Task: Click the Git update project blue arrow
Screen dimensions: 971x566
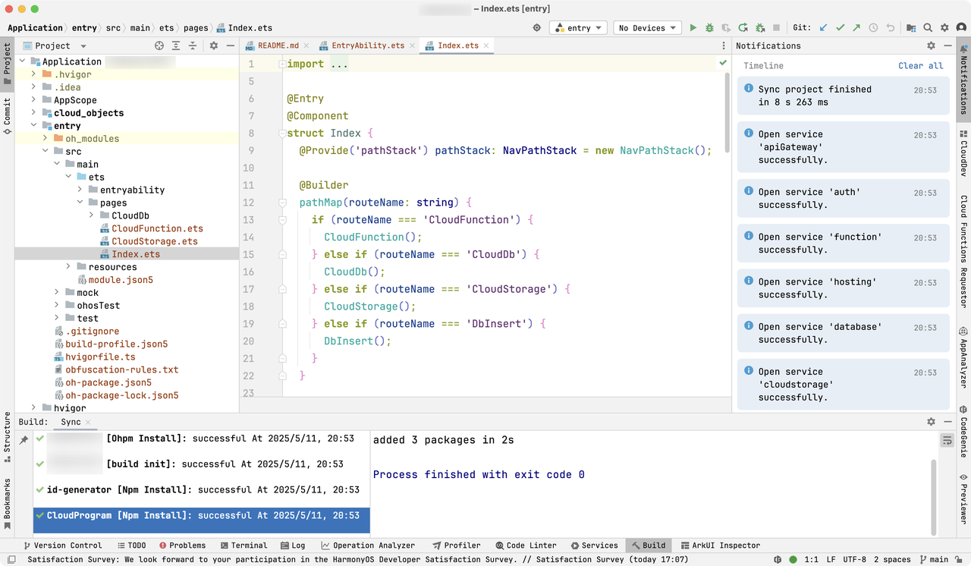Action: click(824, 28)
